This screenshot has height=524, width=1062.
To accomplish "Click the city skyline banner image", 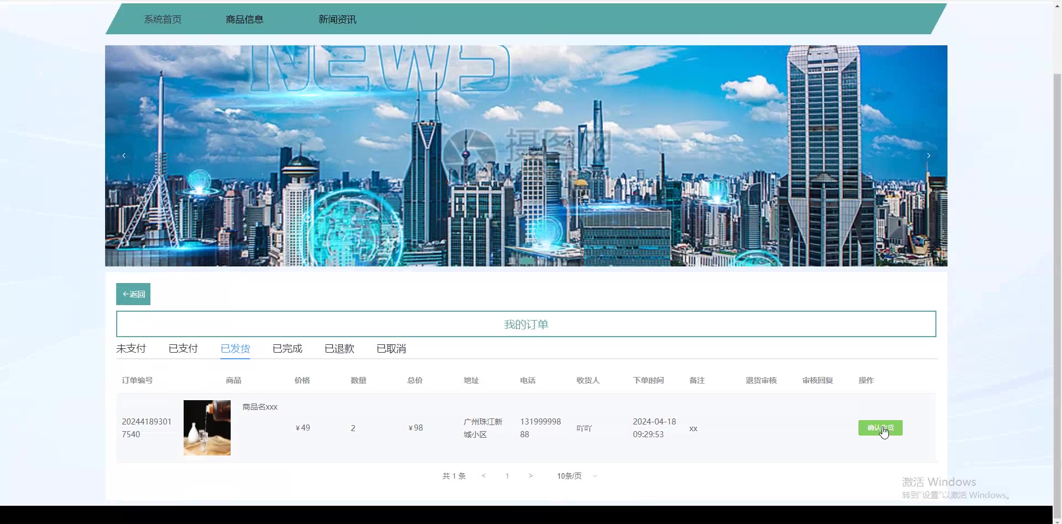I will [x=526, y=156].
